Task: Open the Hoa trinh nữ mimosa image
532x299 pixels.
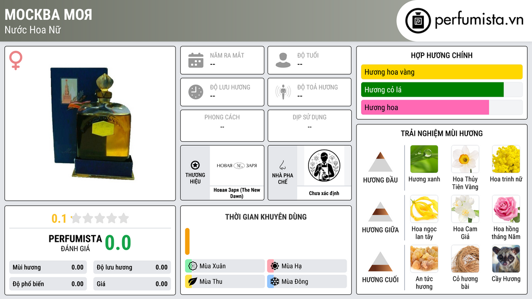Action: point(506,159)
